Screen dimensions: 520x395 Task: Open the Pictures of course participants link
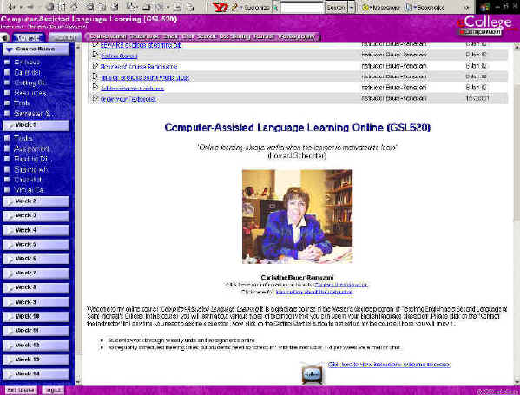coord(139,67)
